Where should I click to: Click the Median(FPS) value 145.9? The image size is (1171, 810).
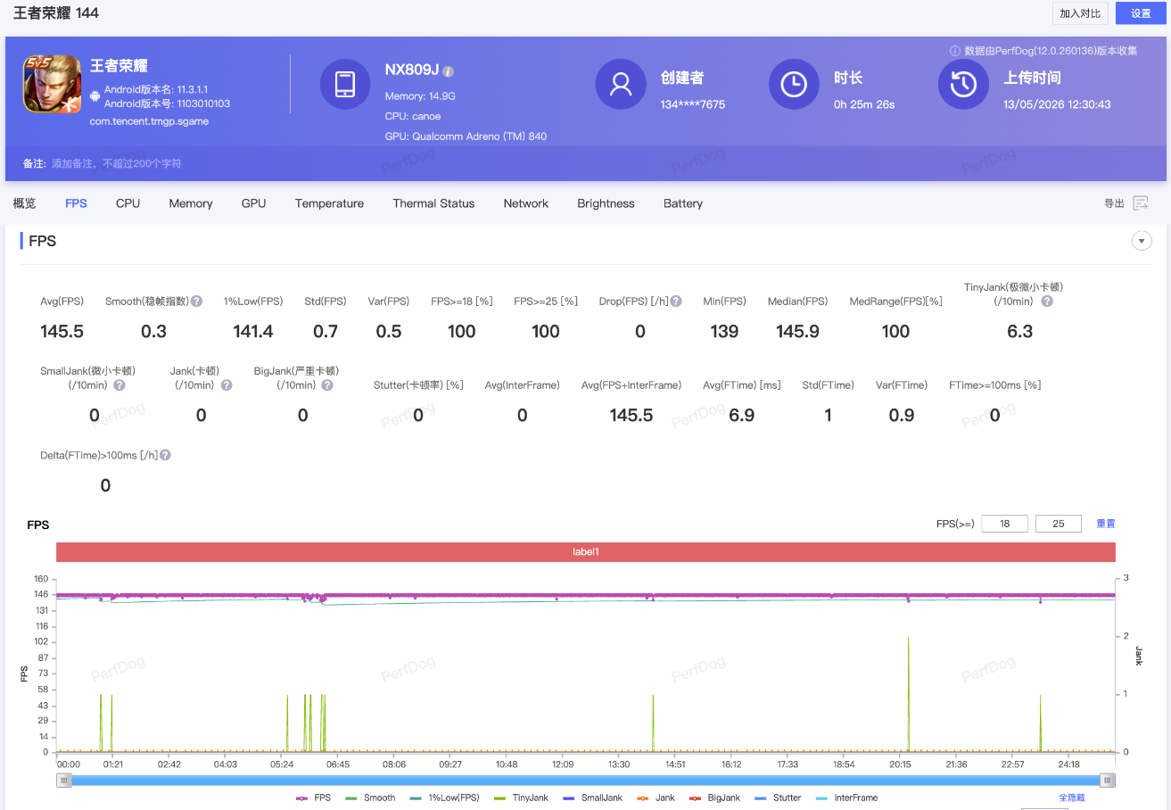pos(797,332)
